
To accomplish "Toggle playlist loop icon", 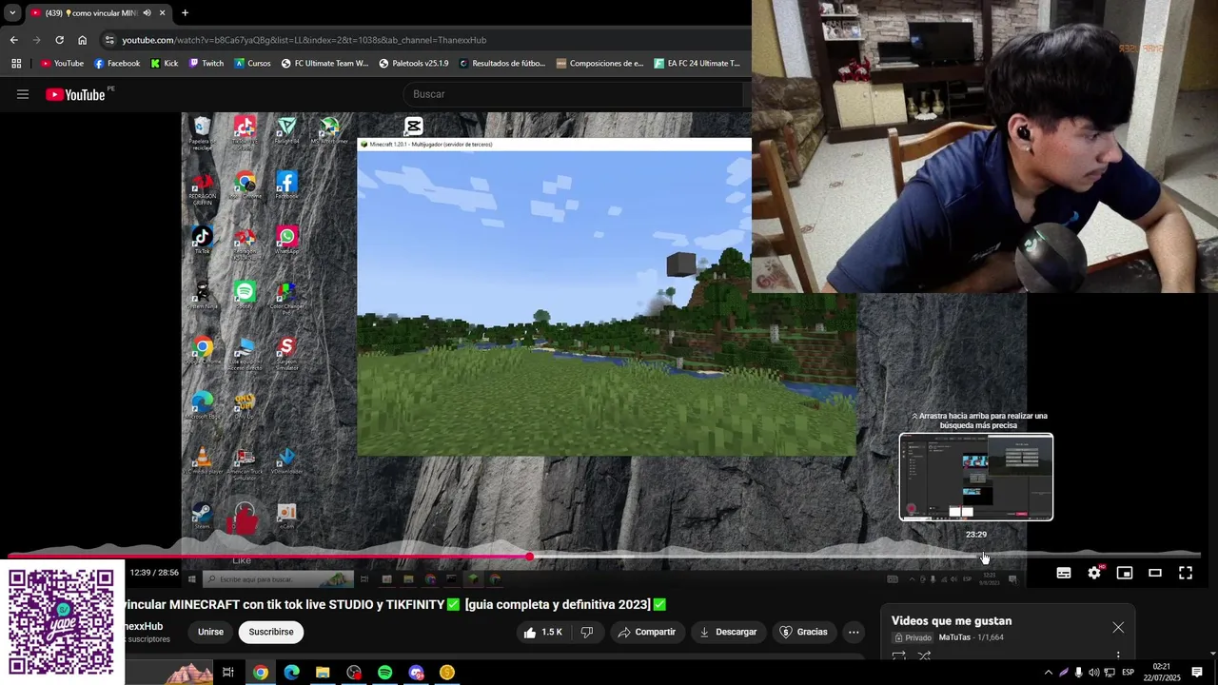I will pos(899,656).
